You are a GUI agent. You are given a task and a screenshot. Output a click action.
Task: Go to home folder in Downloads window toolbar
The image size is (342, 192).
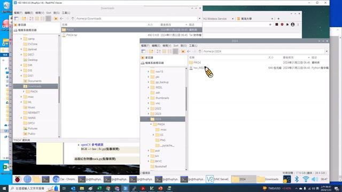click(x=56, y=19)
